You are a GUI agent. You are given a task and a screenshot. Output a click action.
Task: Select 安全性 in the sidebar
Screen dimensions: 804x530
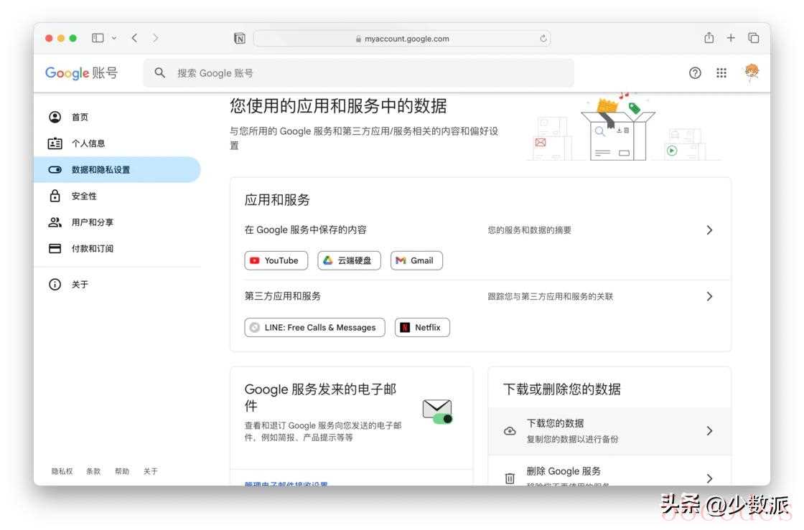117,196
